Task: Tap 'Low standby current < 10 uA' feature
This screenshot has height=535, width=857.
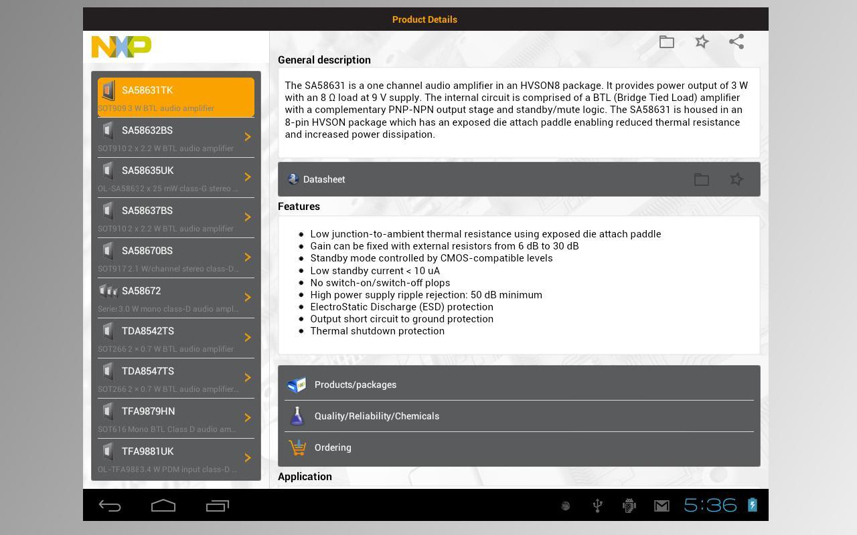Action: click(375, 270)
